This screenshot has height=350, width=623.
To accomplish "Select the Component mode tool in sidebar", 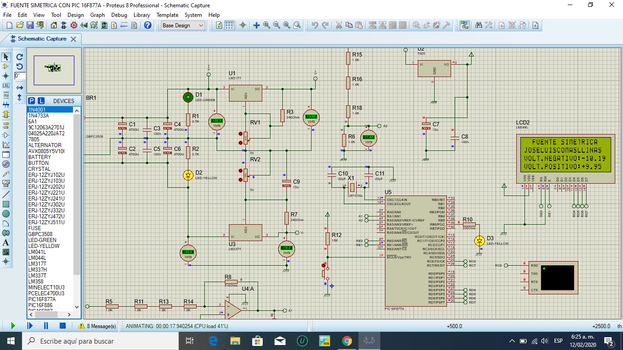I will [6, 67].
